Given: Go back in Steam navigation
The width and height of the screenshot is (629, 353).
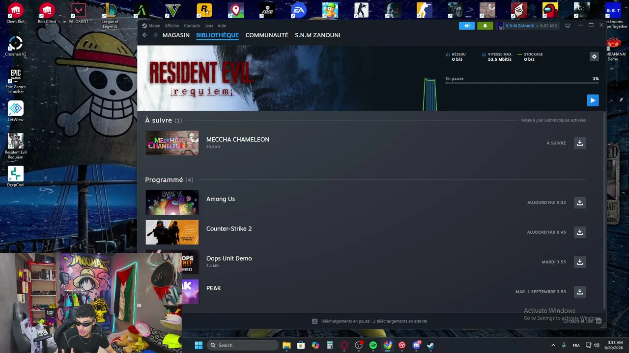Looking at the screenshot, I should tap(144, 35).
